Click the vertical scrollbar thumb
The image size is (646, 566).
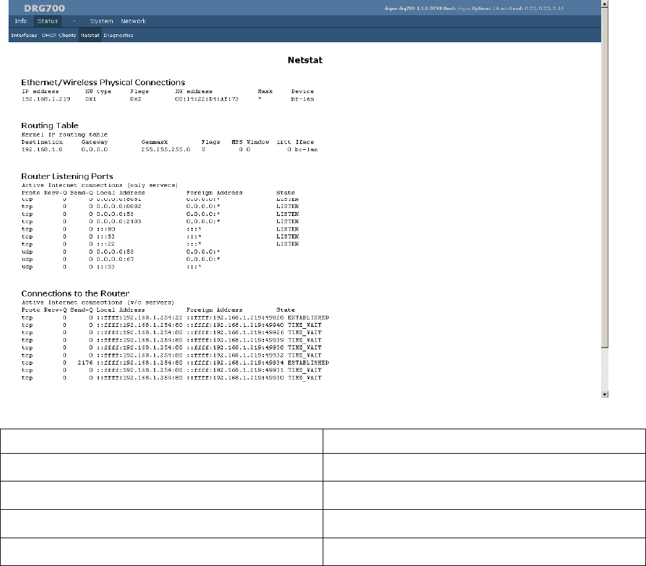pos(604,177)
